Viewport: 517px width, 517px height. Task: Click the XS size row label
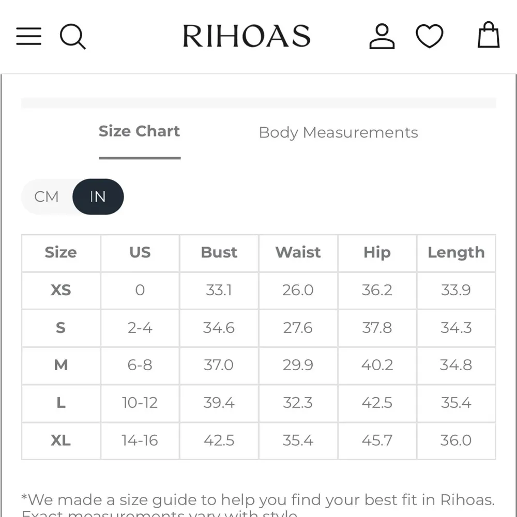(61, 290)
